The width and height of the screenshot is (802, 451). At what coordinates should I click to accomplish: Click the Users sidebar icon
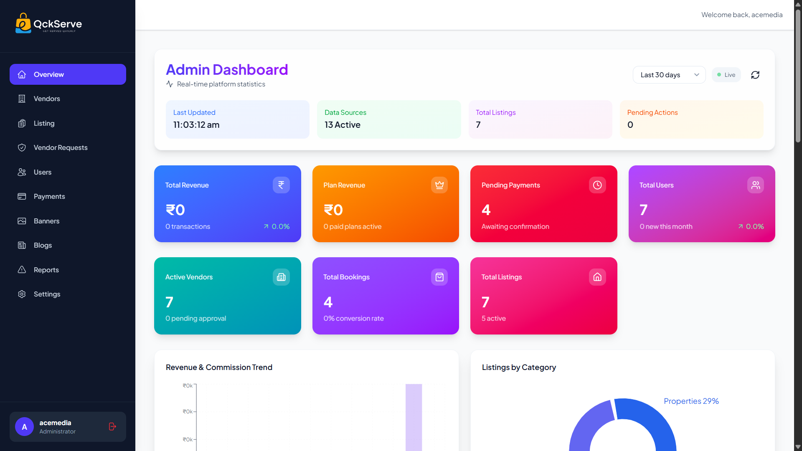(22, 172)
